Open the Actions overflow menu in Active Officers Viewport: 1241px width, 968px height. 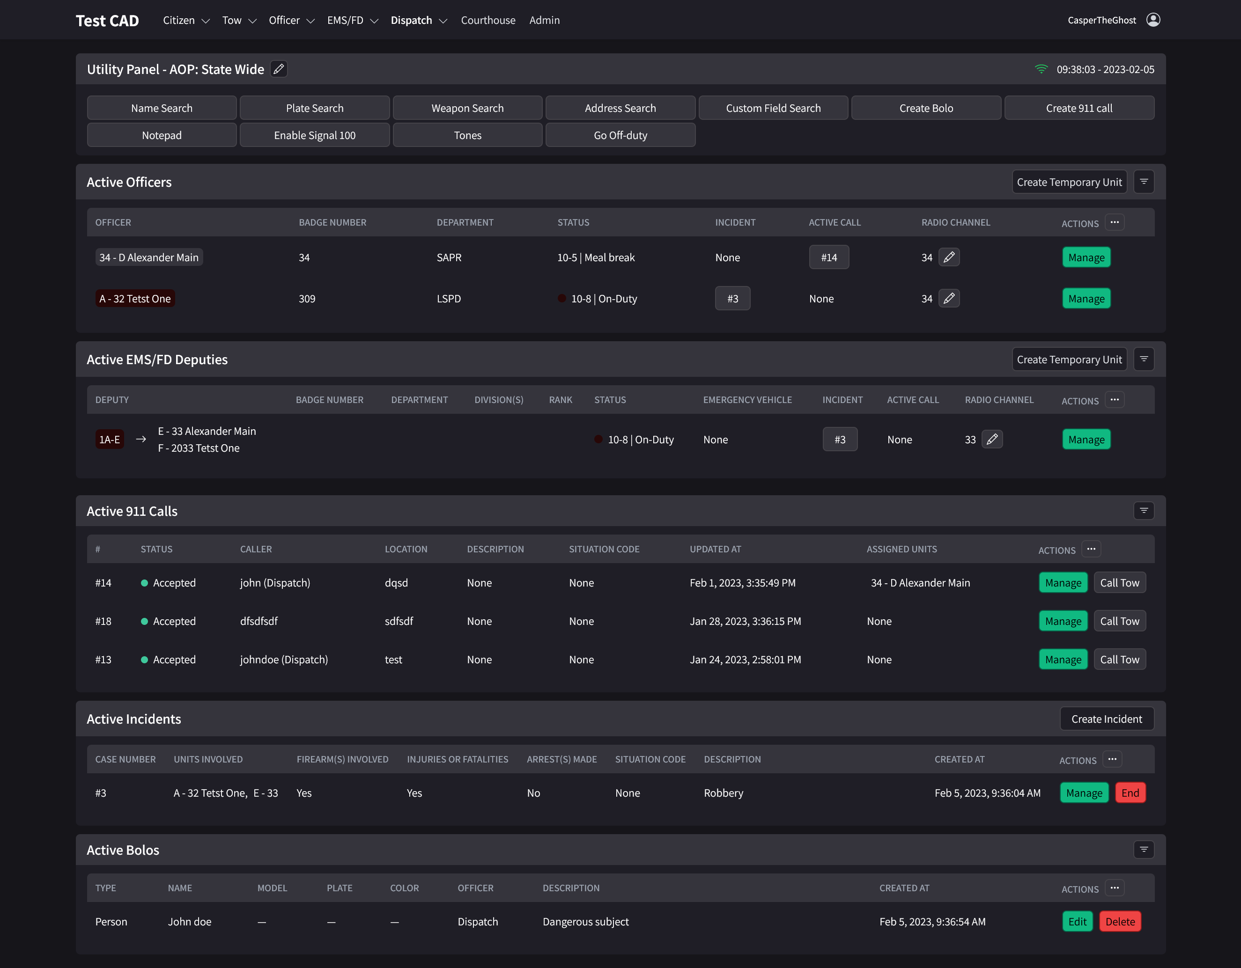click(x=1114, y=223)
